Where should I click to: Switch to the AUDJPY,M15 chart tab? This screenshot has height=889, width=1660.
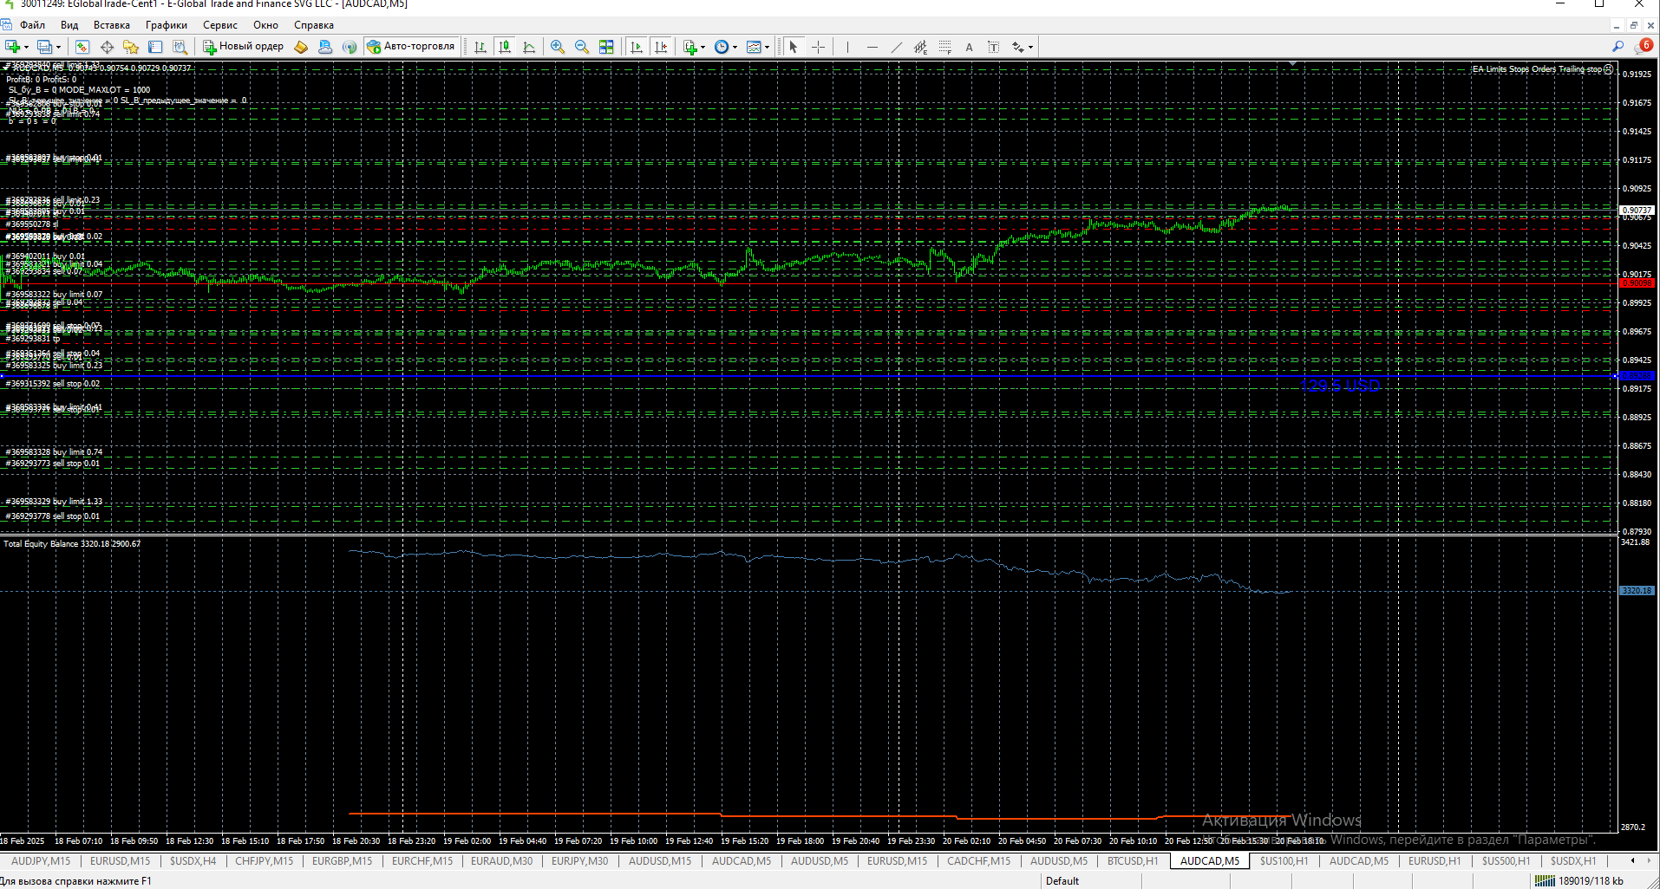pos(41,861)
